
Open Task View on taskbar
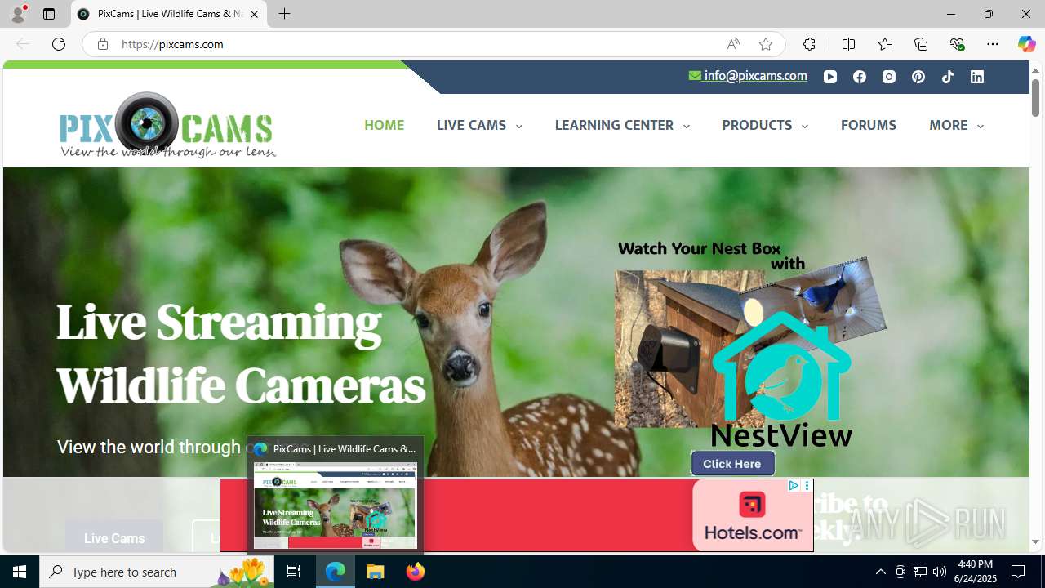point(294,572)
